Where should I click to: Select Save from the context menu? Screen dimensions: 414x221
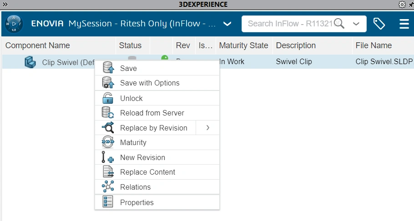click(x=128, y=69)
